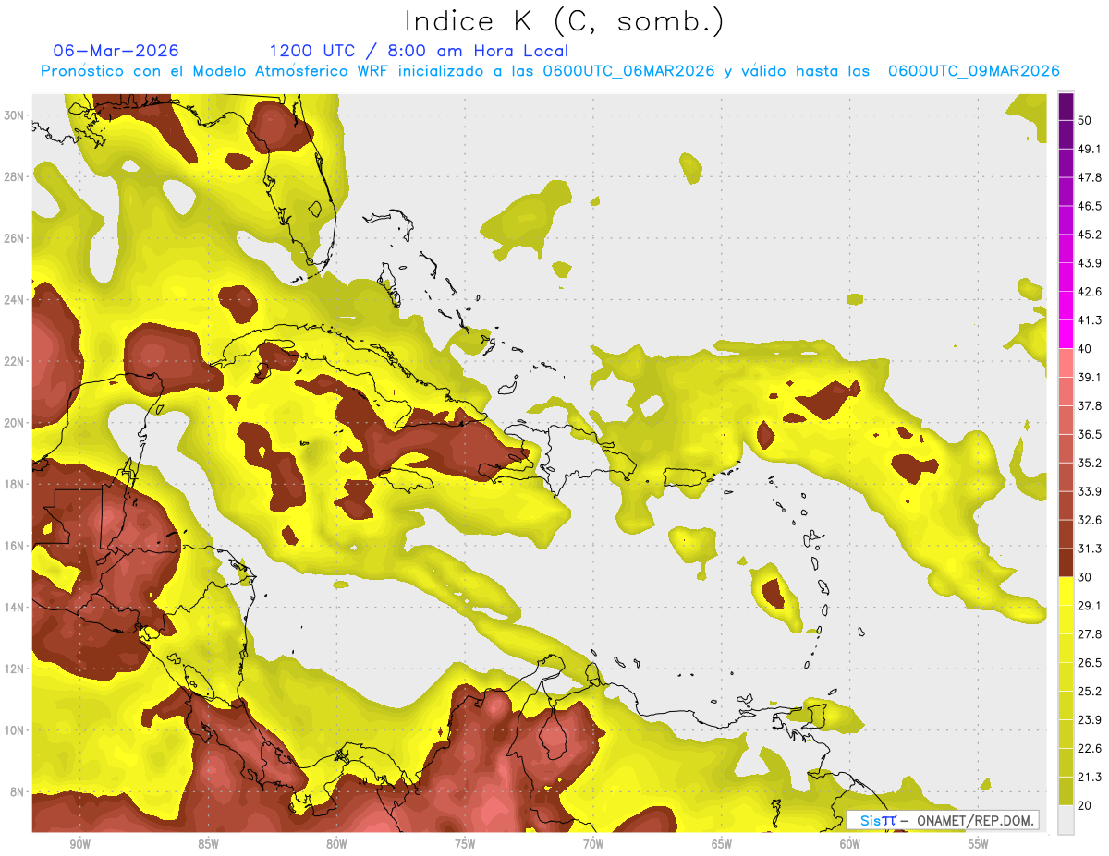This screenshot has height=856, width=1109.
Task: Click the dark brown swatch between 30 and 31.3
Action: [1066, 563]
